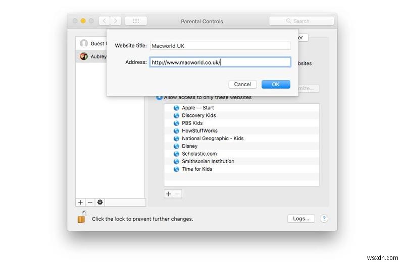Select Scholastic.com website row

(242, 154)
